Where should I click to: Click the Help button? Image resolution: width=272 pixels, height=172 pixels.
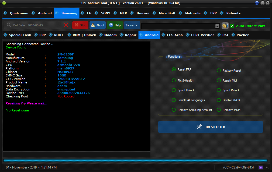tap(115, 25)
